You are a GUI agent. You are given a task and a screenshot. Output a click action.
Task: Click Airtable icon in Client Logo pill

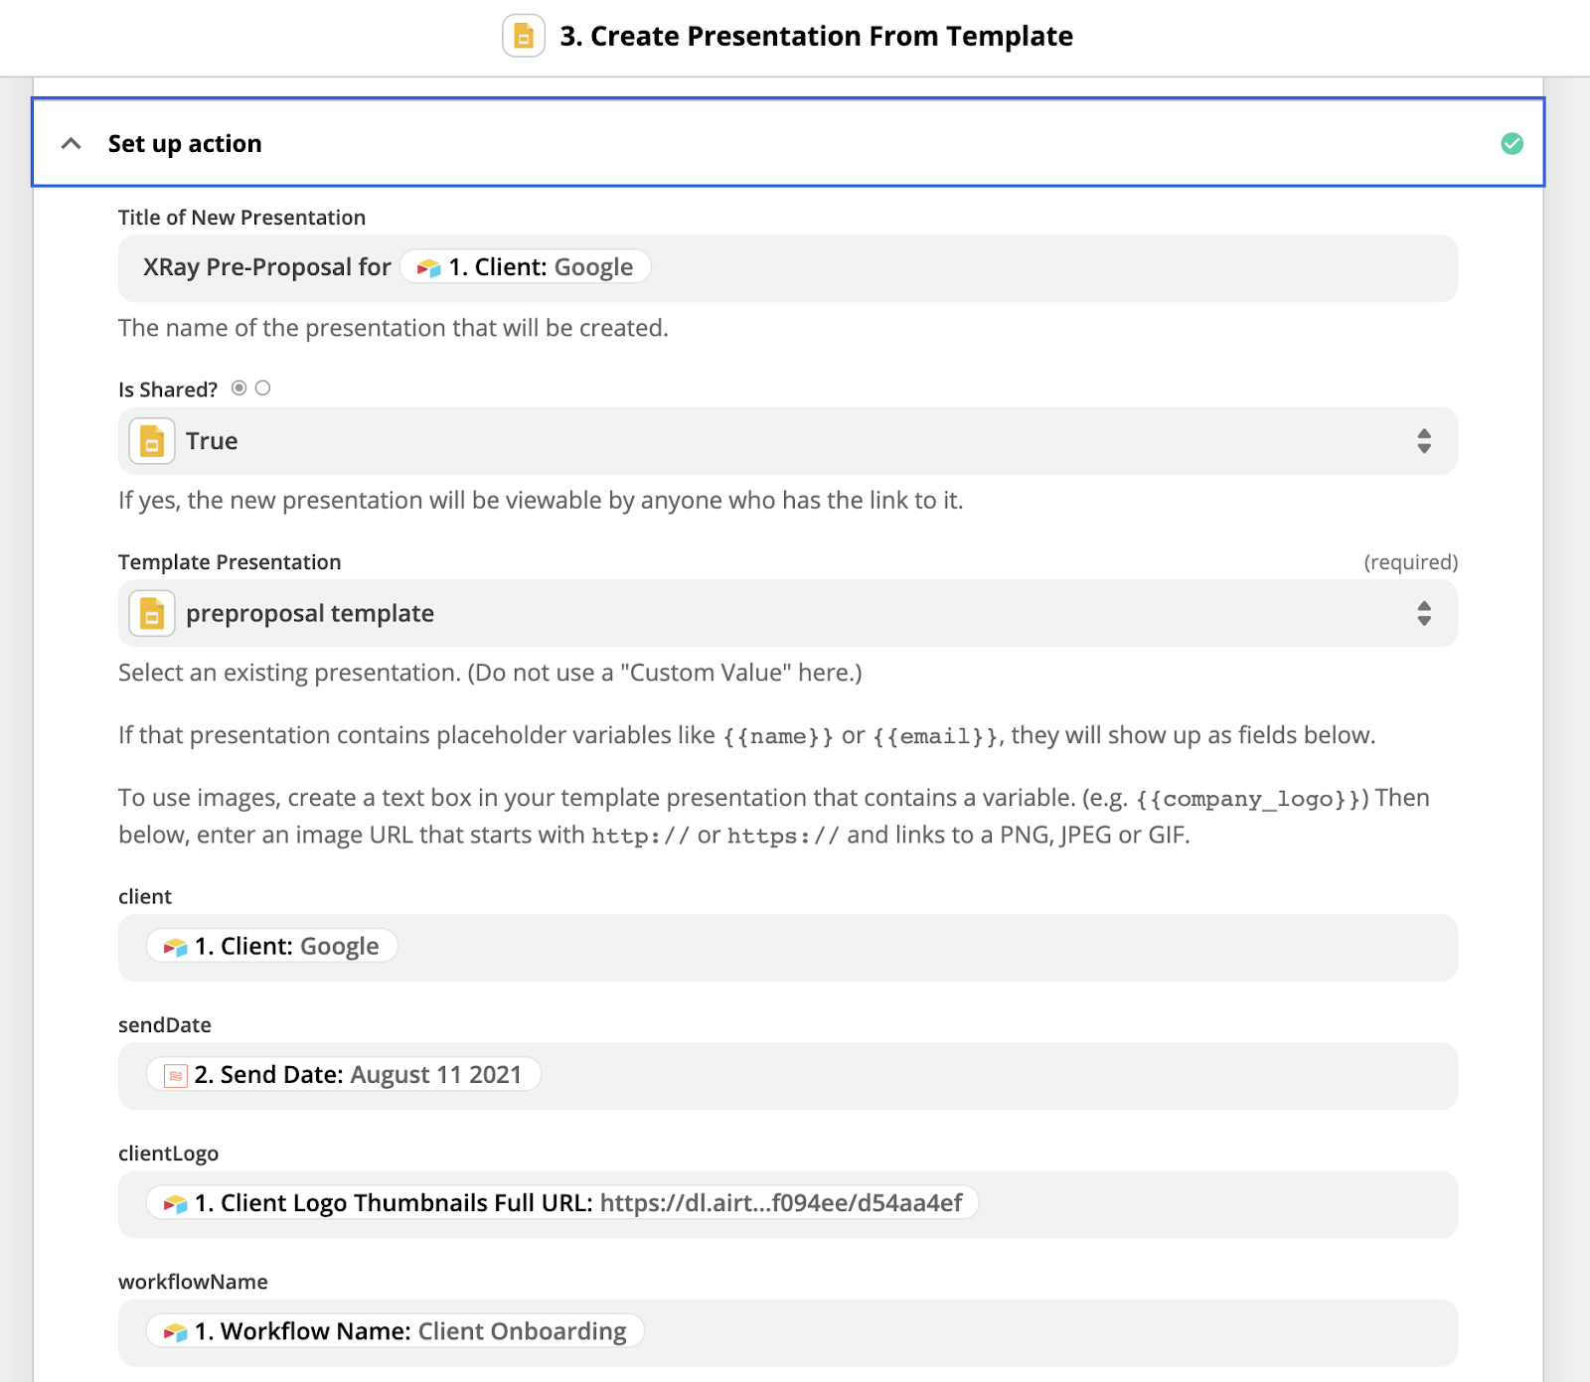click(x=176, y=1204)
